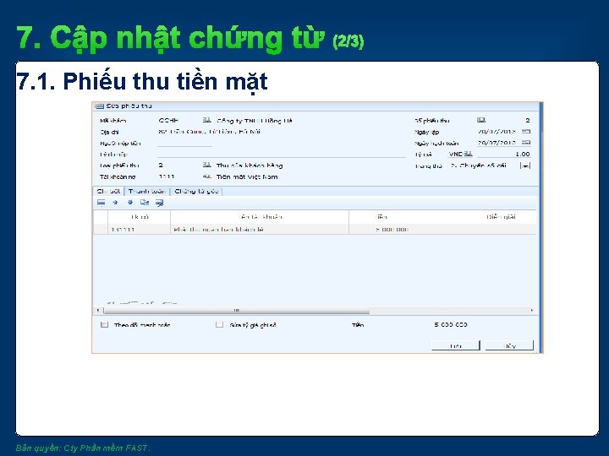Click the Lưu button

coord(456,345)
